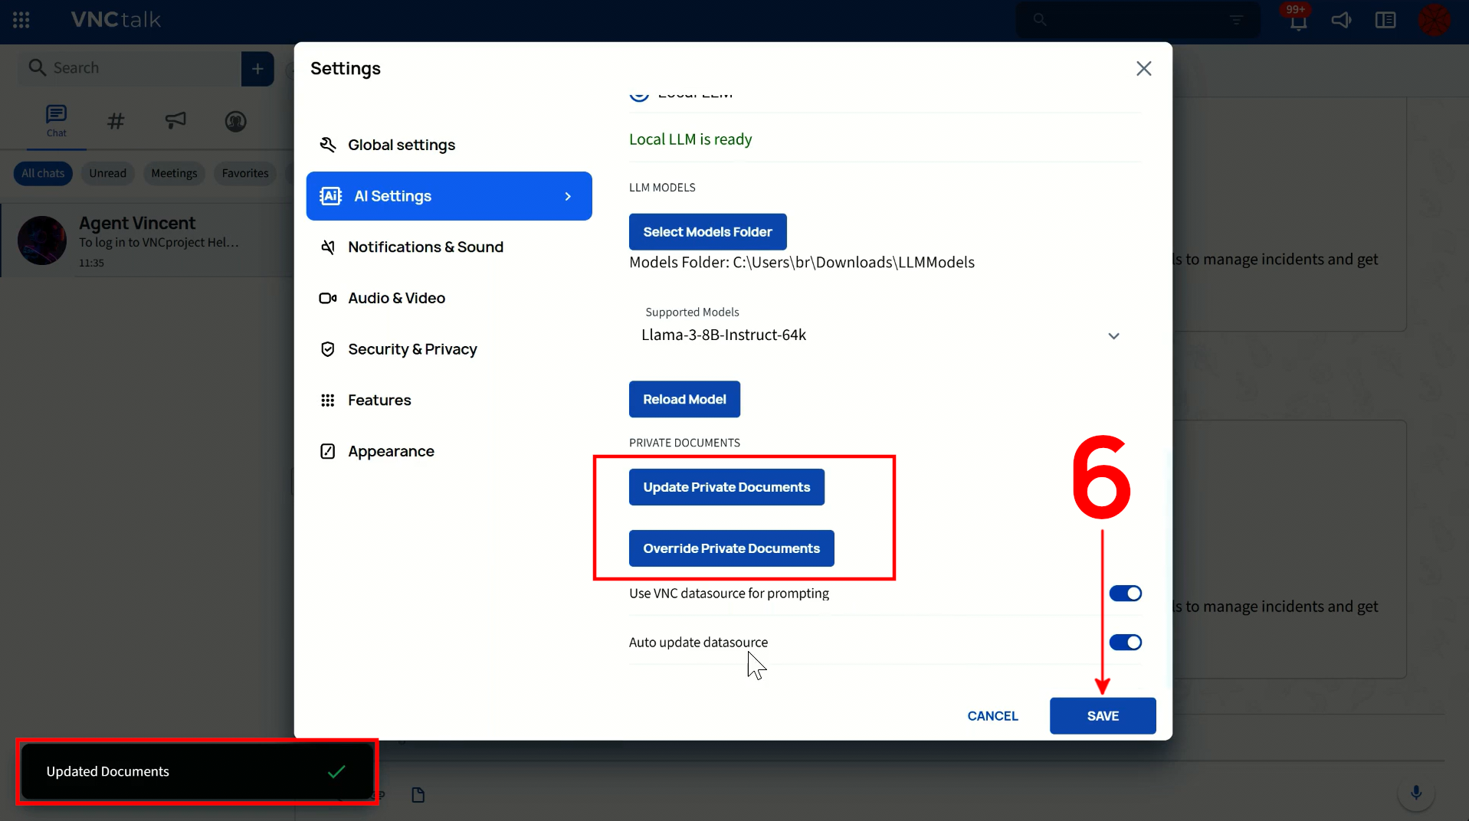Select the Local LLM radio button
Image resolution: width=1469 pixels, height=821 pixels.
pyautogui.click(x=639, y=94)
